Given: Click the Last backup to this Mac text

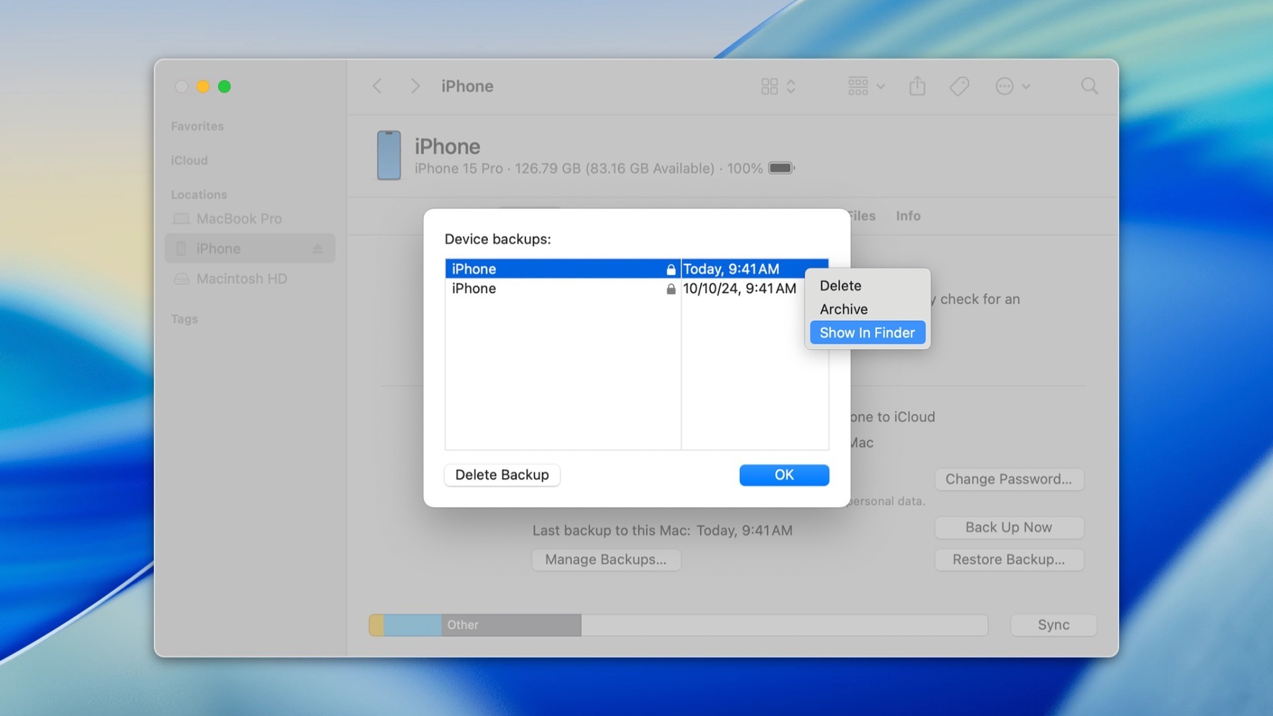Looking at the screenshot, I should pos(662,530).
